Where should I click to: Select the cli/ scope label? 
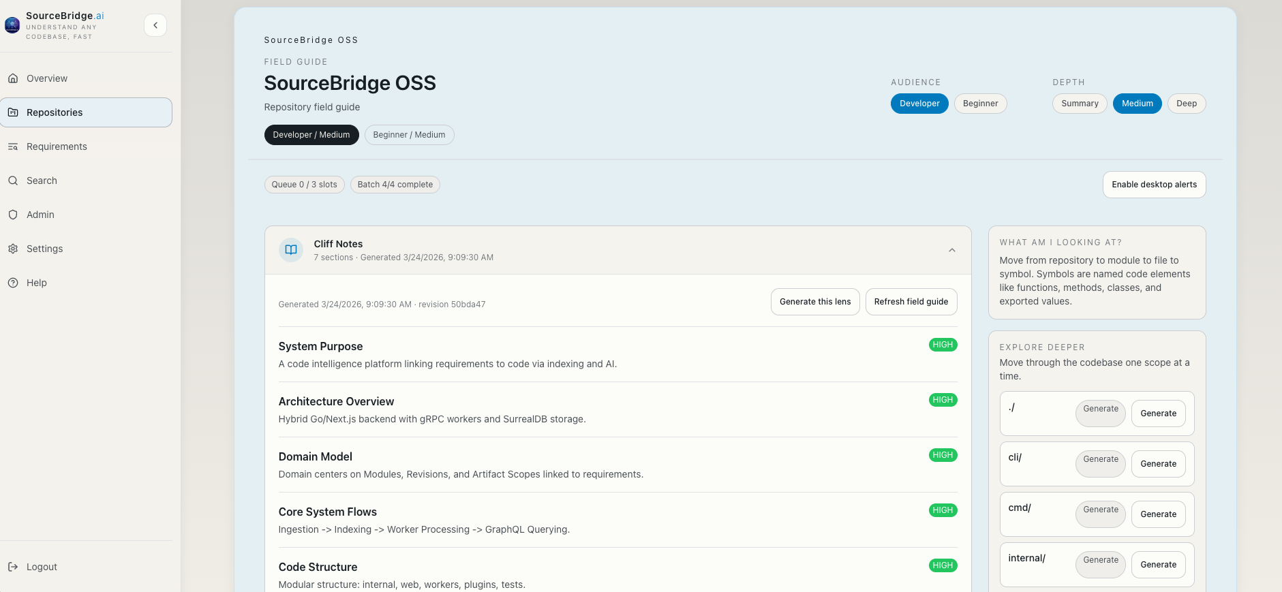pyautogui.click(x=1015, y=458)
